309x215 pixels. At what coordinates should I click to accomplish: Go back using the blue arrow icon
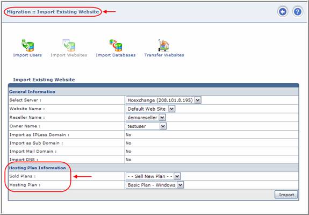pyautogui.click(x=283, y=12)
